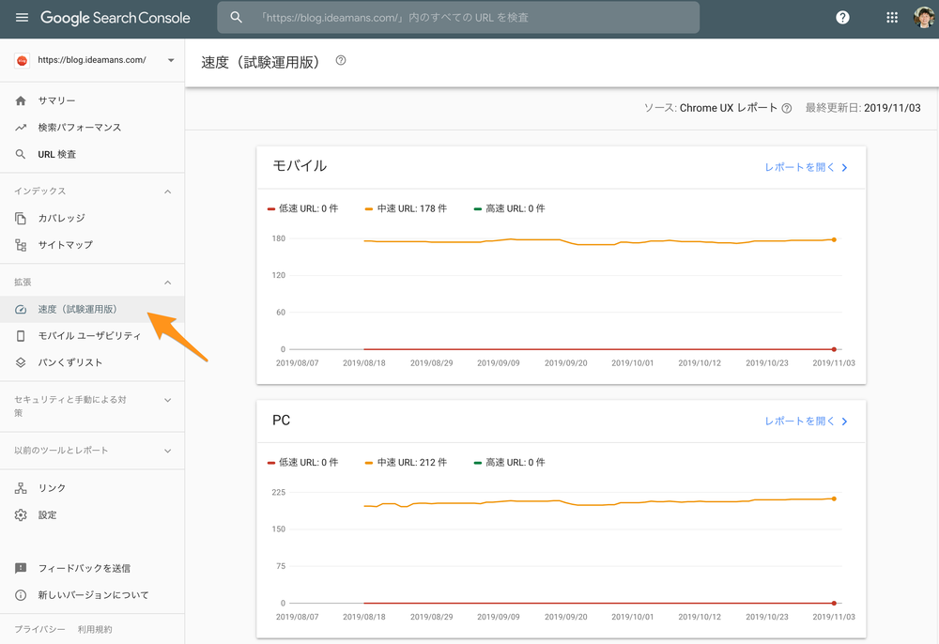
Task: Collapse the 拡張 section
Action: coord(168,283)
